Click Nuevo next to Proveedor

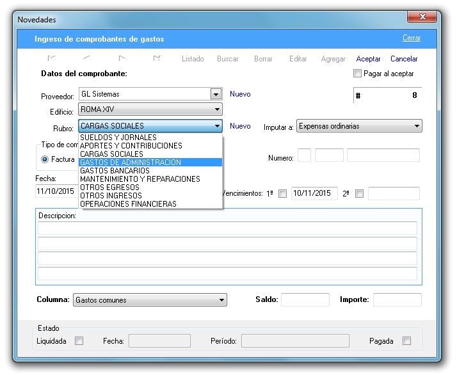point(240,94)
